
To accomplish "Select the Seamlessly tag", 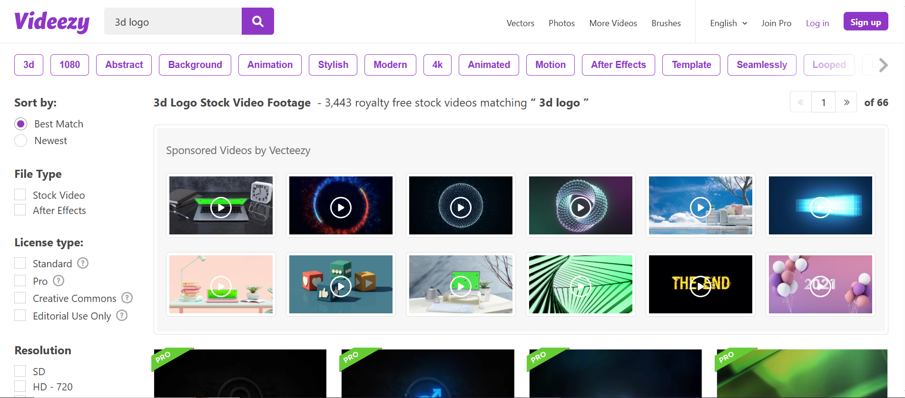I will click(762, 65).
